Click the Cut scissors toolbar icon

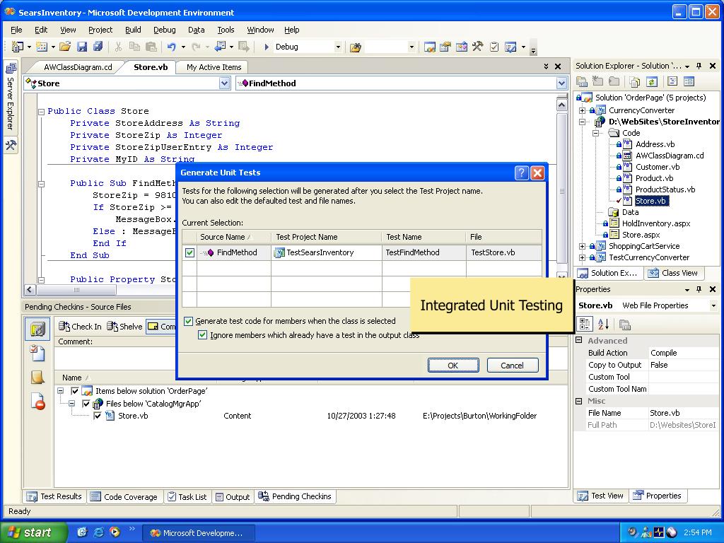tap(118, 47)
